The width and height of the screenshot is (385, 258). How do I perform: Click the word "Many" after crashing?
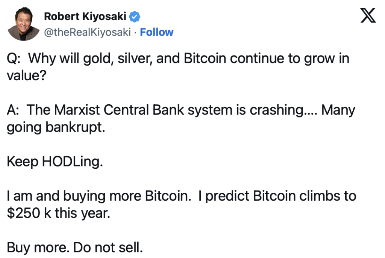(x=338, y=110)
